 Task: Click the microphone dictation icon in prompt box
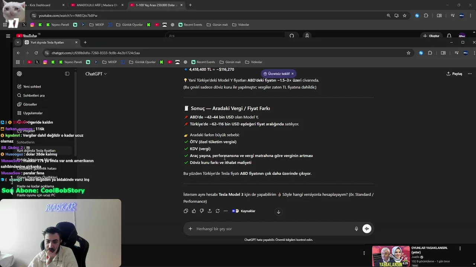[356, 229]
